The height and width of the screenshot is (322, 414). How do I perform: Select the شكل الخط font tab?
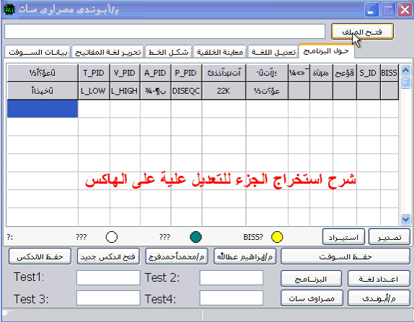coord(169,52)
